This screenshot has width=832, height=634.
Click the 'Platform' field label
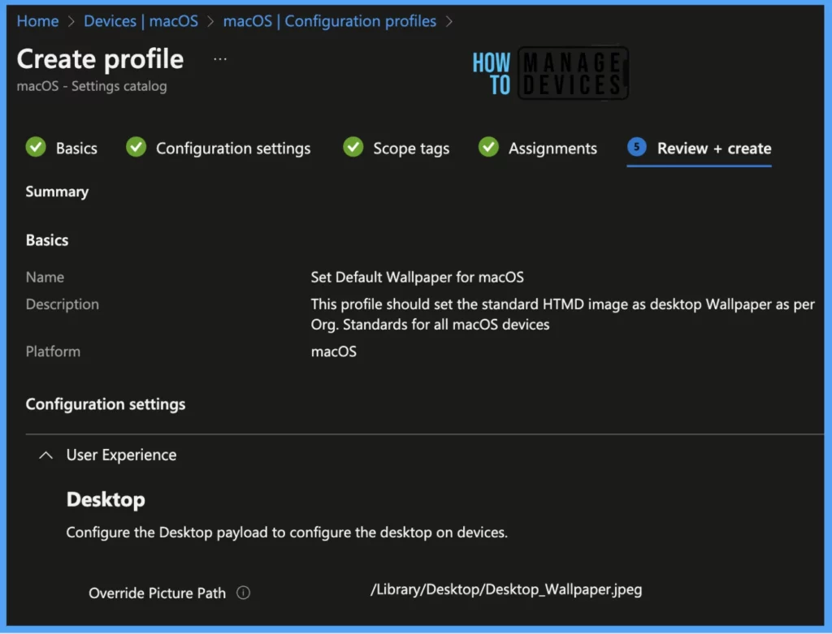[53, 352]
